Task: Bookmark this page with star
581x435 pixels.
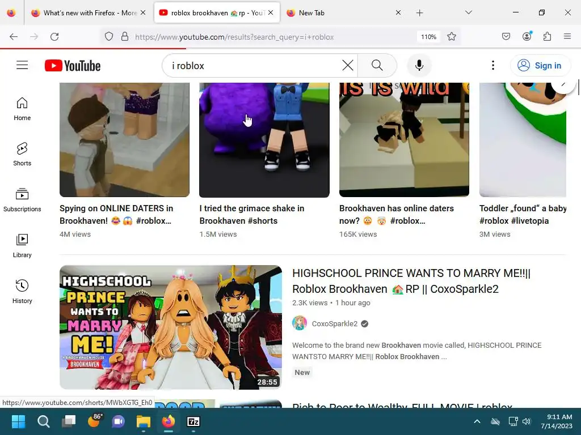Action: pos(451,37)
